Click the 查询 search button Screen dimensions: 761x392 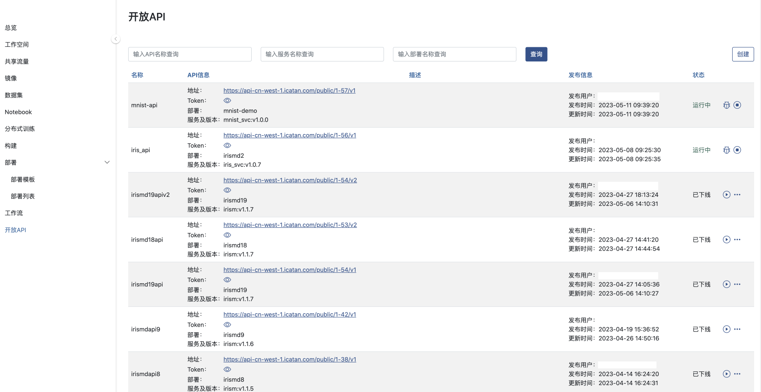click(x=536, y=54)
